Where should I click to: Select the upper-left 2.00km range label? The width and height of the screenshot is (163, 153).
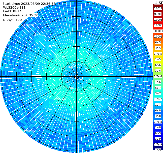tap(61, 56)
